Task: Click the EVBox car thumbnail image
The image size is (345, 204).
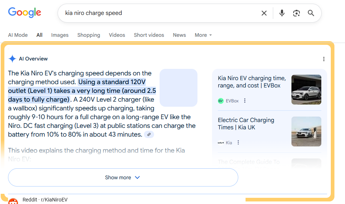Action: pos(306,90)
